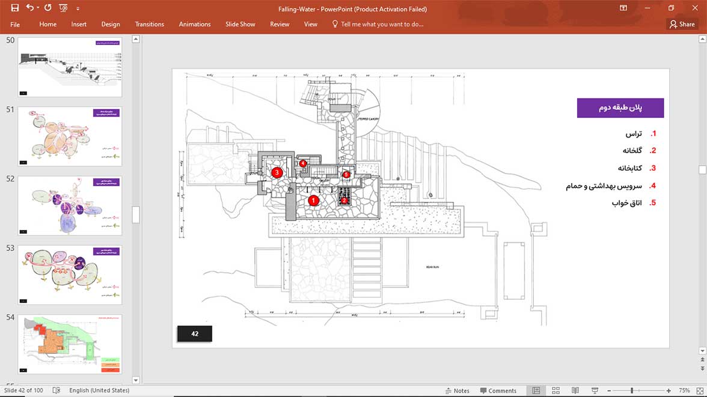The height and width of the screenshot is (397, 707).
Task: Click 'Slide 42 of 100' status indicator
Action: (x=23, y=390)
